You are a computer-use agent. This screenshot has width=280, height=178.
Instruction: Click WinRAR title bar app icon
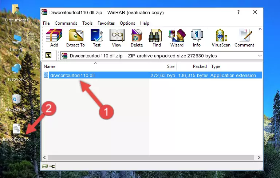pos(45,12)
